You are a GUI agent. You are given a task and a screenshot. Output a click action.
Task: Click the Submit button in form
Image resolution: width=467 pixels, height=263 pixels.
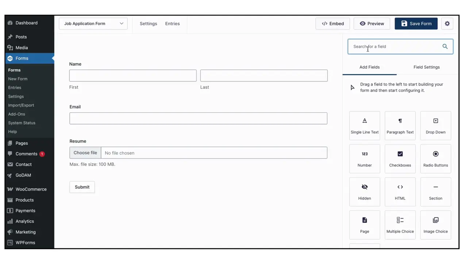[82, 187]
